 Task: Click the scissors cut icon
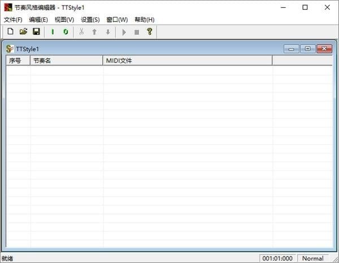pyautogui.click(x=81, y=32)
